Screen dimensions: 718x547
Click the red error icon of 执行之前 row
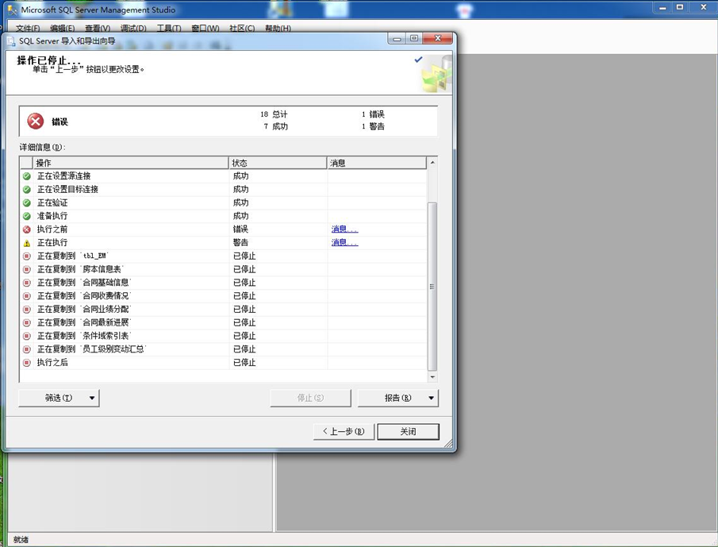tap(26, 229)
